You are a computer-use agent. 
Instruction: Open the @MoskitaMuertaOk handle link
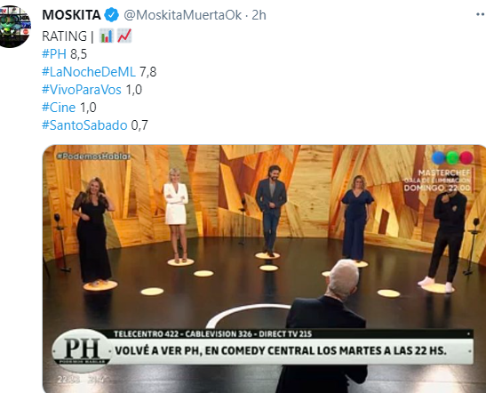(182, 15)
